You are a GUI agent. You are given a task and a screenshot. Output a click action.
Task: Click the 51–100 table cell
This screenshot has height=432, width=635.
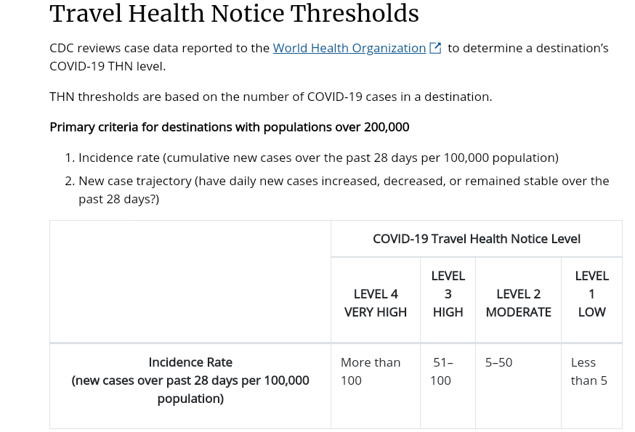(442, 371)
